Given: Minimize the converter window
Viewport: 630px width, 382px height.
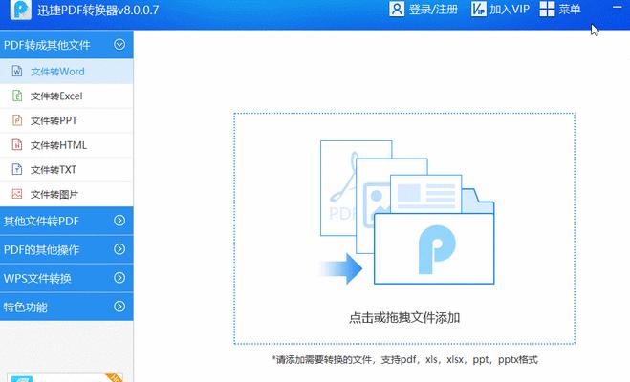Looking at the screenshot, I should coord(618,8).
